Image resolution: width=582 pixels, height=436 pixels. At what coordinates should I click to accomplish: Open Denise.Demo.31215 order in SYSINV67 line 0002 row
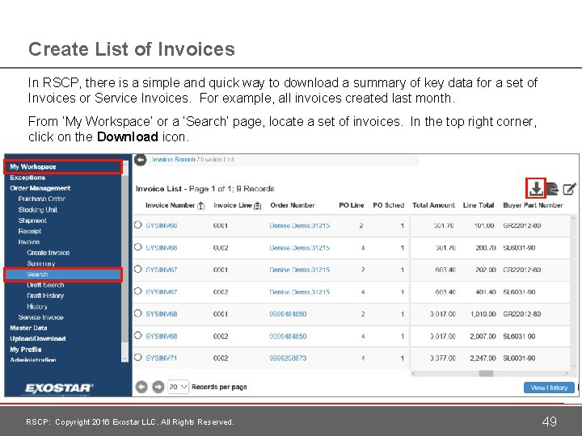point(299,291)
